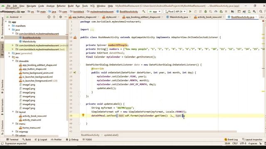Hide the Project panel with minus icon
Image resolution: width=266 pixels, height=149 pixels.
[x=66, y=17]
